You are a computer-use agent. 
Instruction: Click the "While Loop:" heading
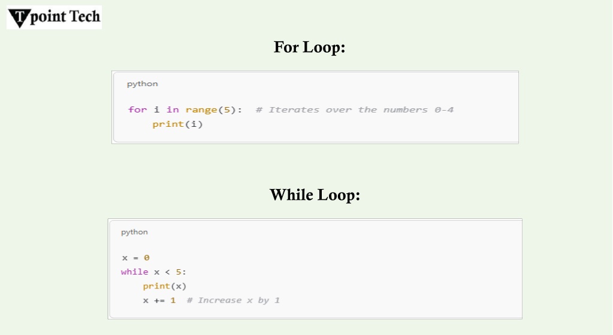coord(315,195)
